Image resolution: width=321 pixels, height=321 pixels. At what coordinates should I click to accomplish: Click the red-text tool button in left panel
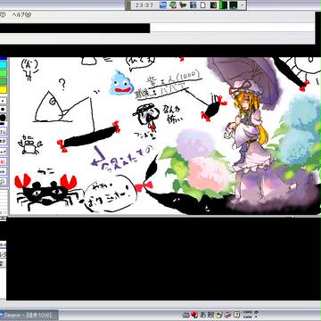pyautogui.click(x=3, y=161)
